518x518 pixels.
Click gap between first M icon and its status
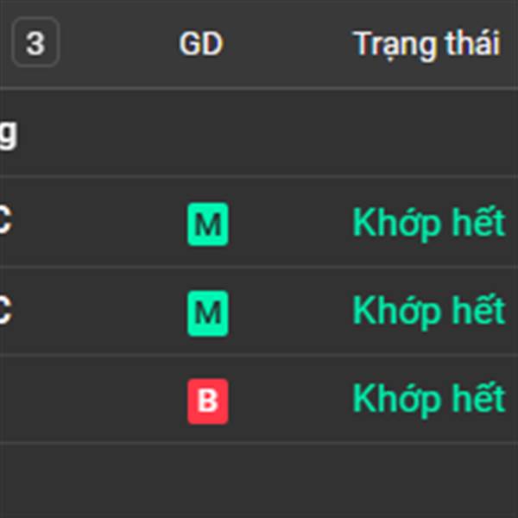pyautogui.click(x=289, y=224)
